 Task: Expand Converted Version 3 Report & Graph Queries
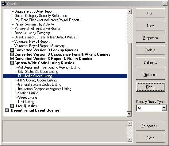(x=12, y=59)
